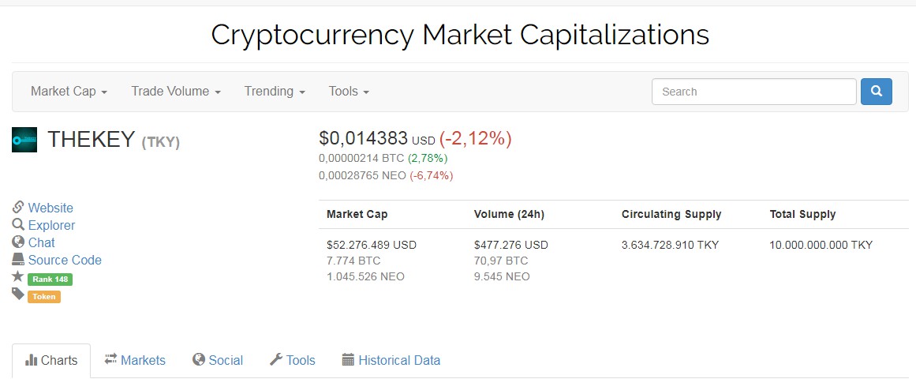The width and height of the screenshot is (916, 379).
Task: Click the Search input field
Action: pyautogui.click(x=753, y=92)
